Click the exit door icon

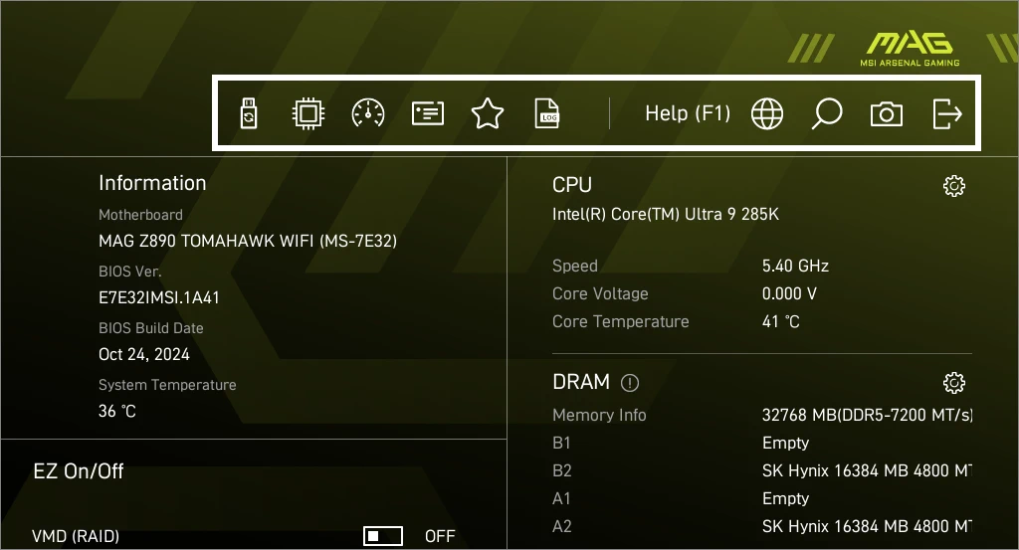pyautogui.click(x=947, y=113)
